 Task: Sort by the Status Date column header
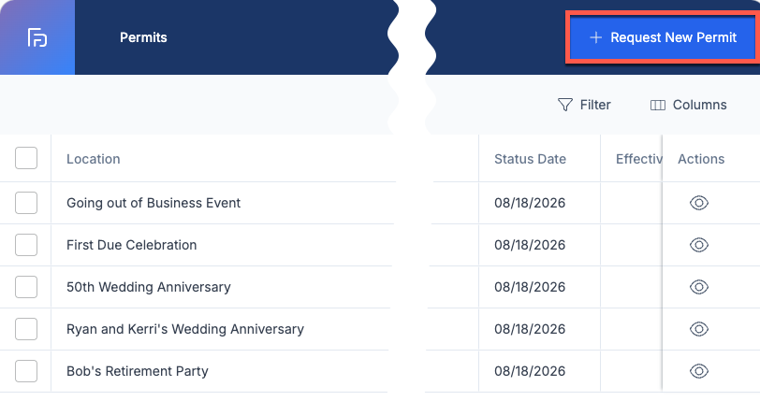[530, 159]
